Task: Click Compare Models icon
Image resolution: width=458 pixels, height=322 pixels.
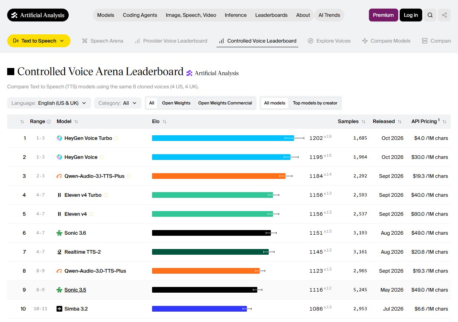Action: coord(365,41)
